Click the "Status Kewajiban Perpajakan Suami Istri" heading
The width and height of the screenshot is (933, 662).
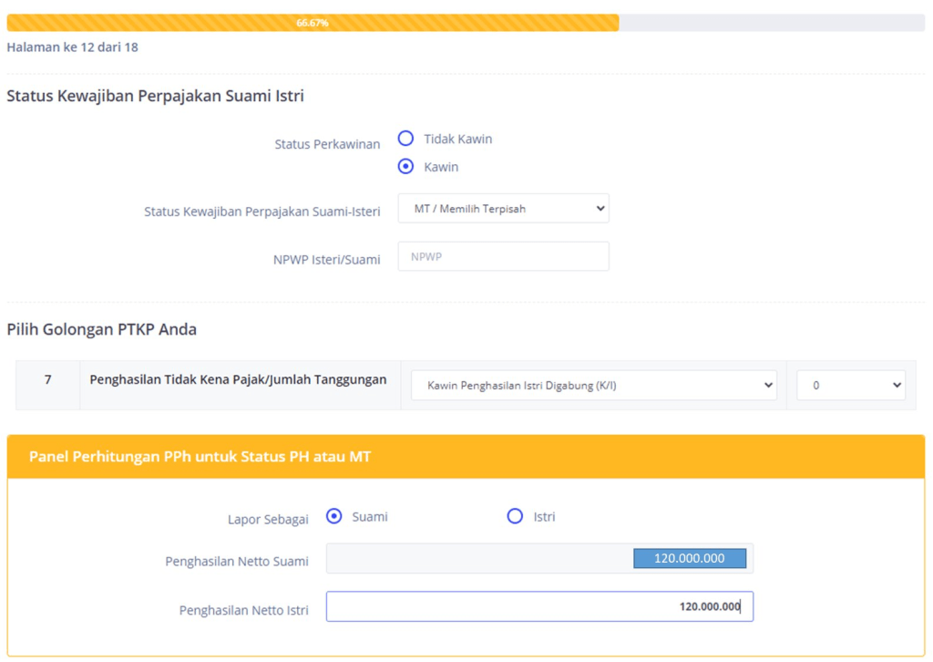155,96
